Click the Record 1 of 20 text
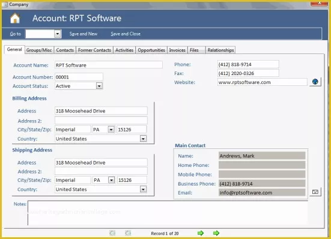Viewport: 331px width, 239px height. tap(165, 234)
